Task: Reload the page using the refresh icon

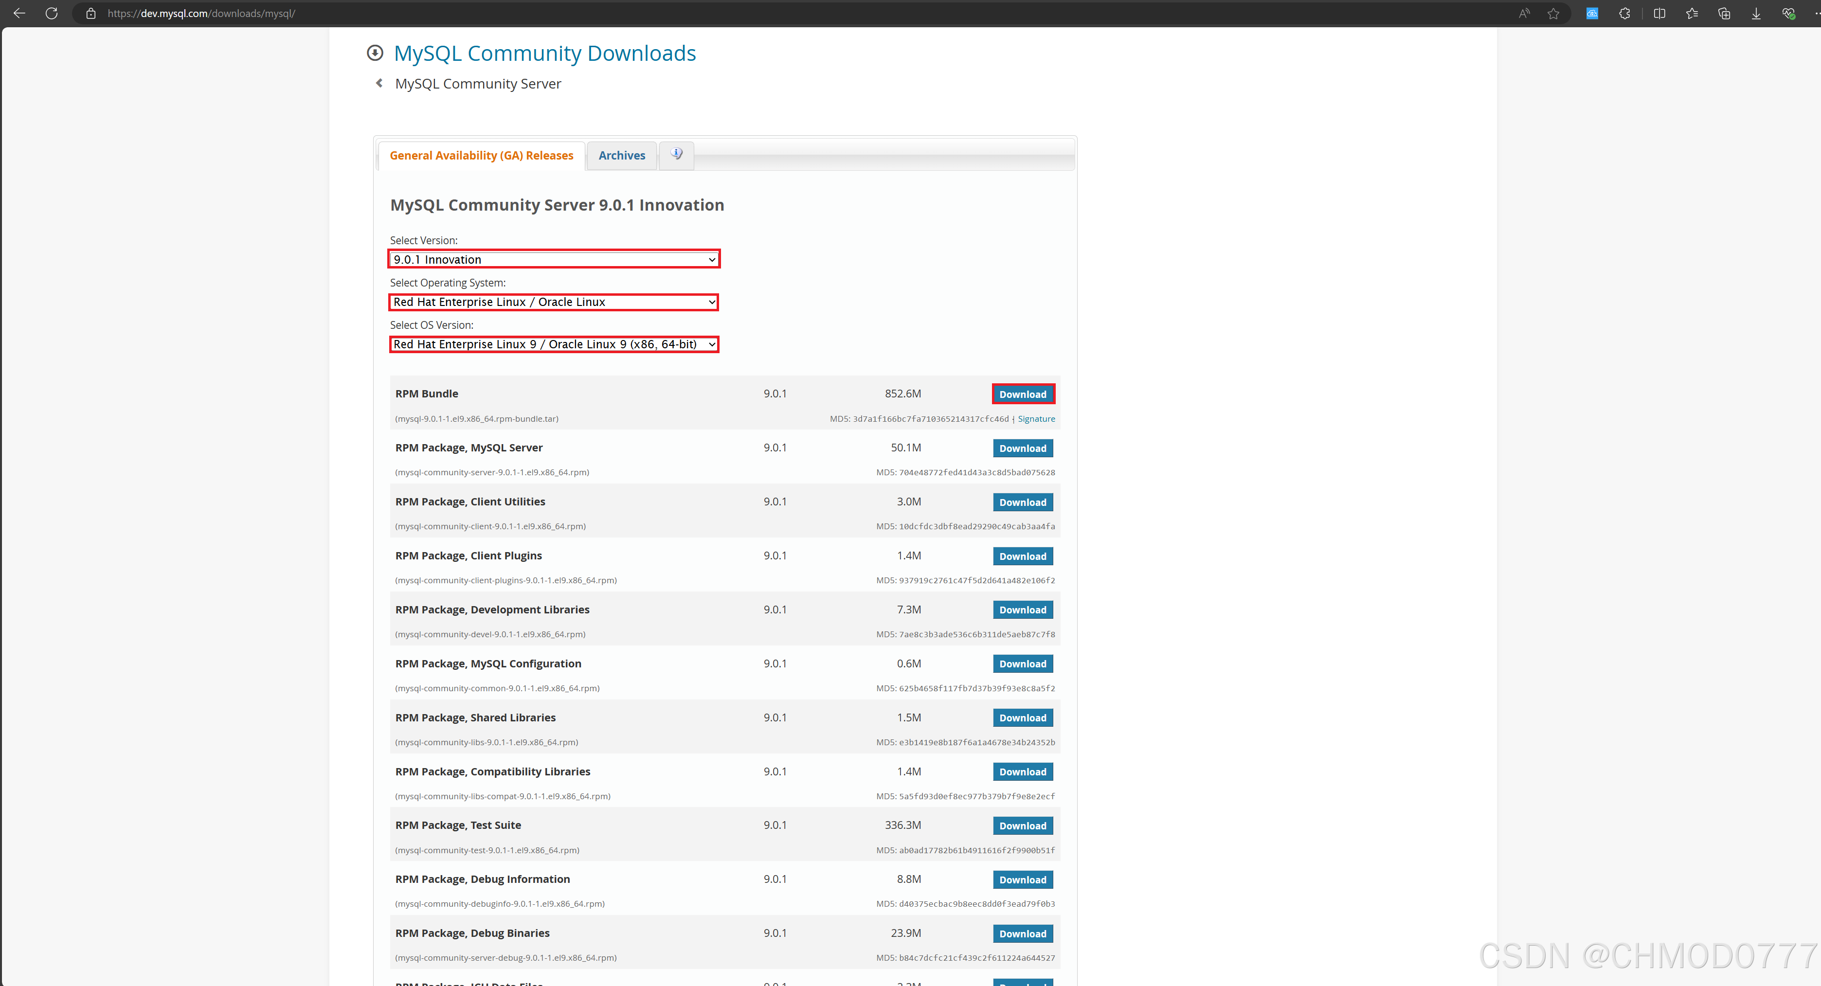Action: [x=52, y=14]
